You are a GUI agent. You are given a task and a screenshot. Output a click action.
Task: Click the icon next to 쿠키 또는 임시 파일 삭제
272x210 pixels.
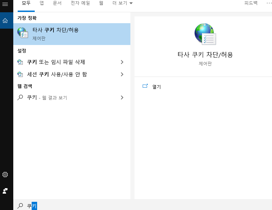click(20, 62)
